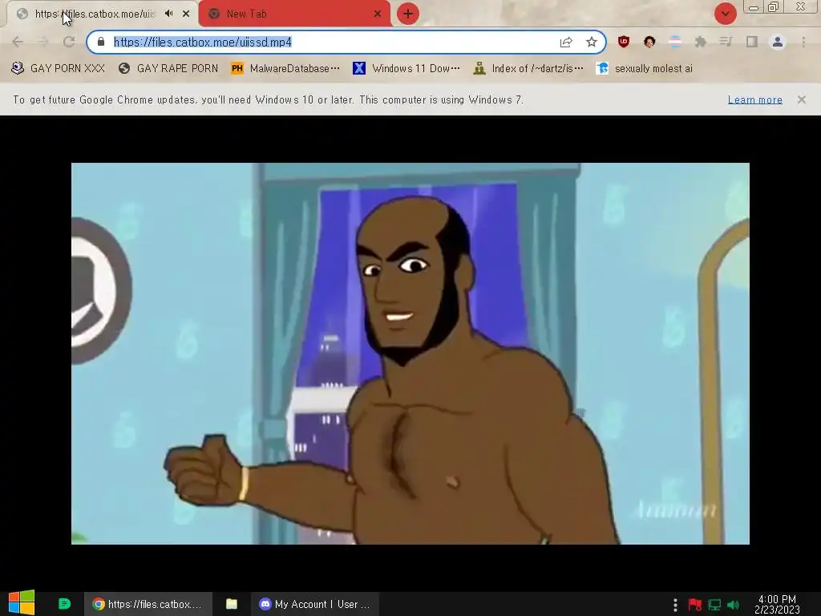This screenshot has width=821, height=616.
Task: Dismiss the Chrome updates info bar
Action: tap(802, 99)
